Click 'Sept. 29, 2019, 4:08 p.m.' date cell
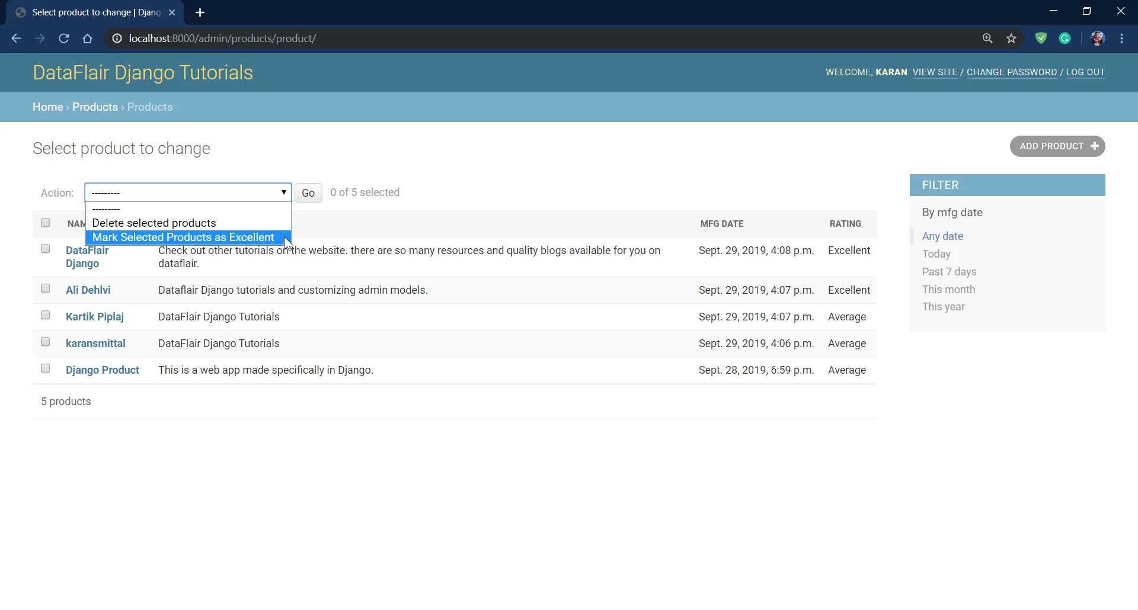Image resolution: width=1138 pixels, height=610 pixels. point(756,251)
